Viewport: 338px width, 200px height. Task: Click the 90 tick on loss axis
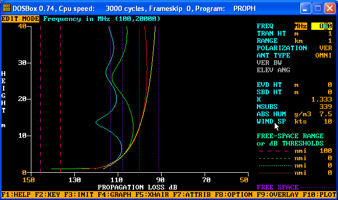[161, 180]
